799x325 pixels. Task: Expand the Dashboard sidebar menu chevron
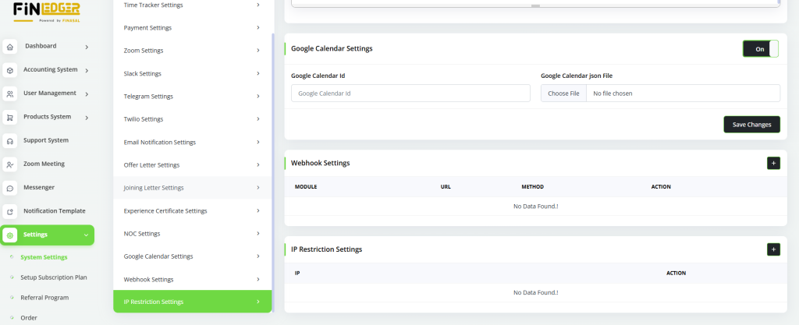[87, 47]
